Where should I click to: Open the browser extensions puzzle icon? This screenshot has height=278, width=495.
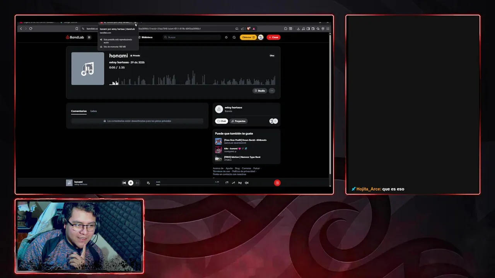[x=285, y=29]
